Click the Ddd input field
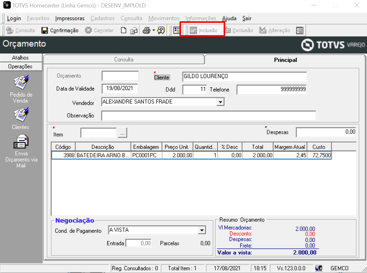 coord(195,89)
